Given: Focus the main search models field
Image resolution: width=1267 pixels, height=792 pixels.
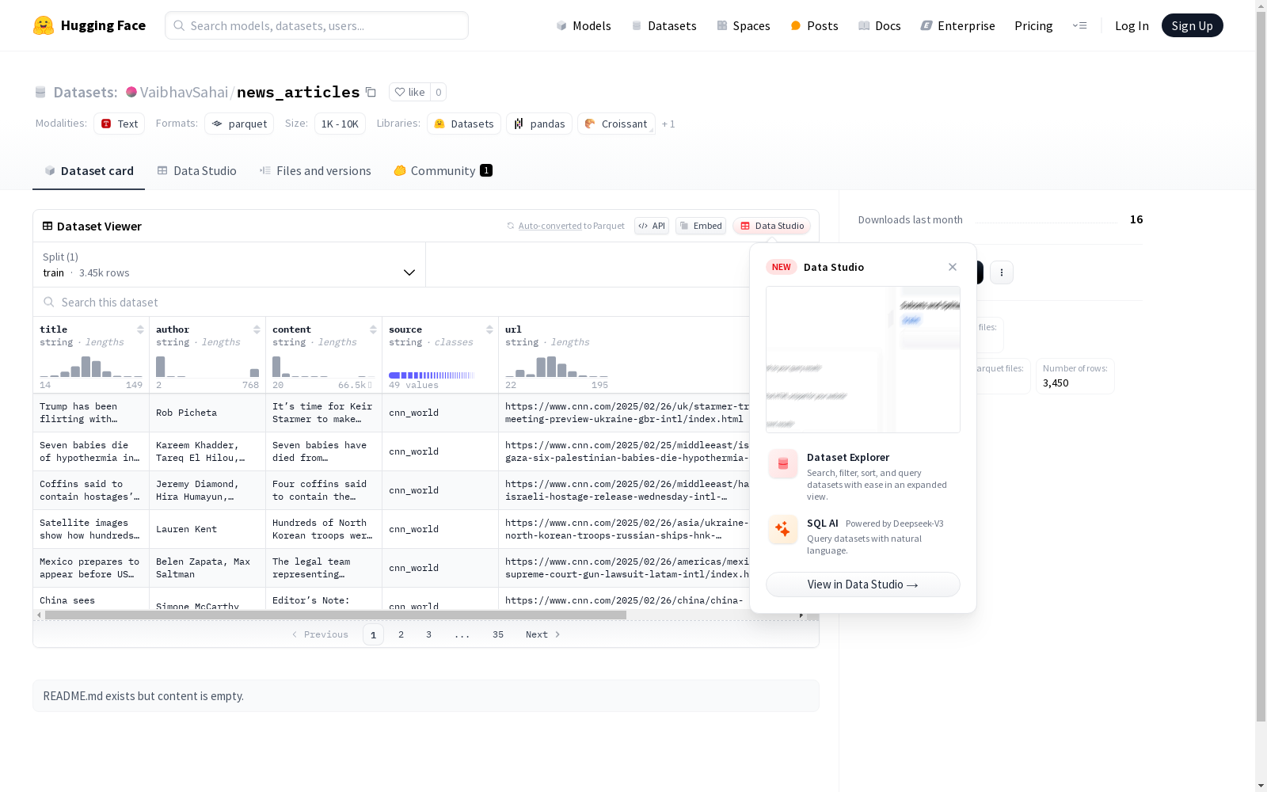Looking at the screenshot, I should pyautogui.click(x=317, y=25).
